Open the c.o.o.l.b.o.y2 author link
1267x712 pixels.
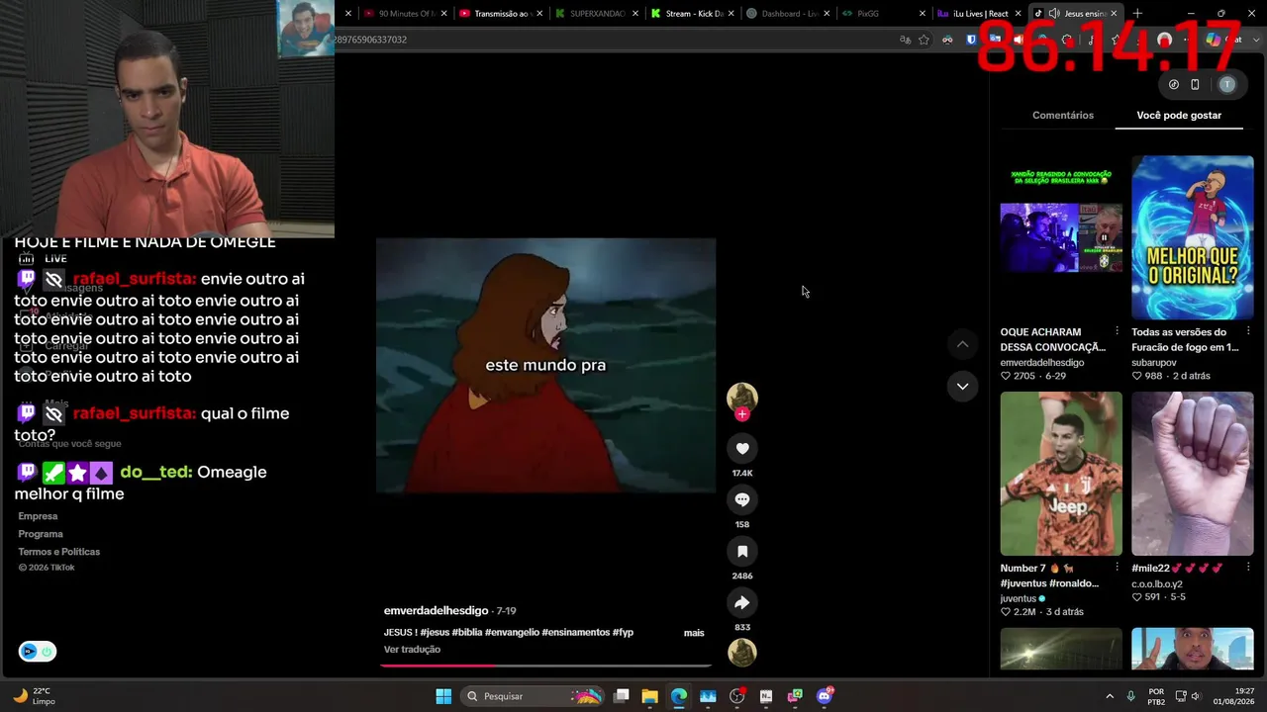click(1157, 584)
